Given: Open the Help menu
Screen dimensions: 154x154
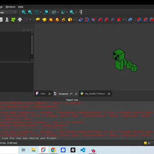Looking at the screenshot, I should pos(21,7).
